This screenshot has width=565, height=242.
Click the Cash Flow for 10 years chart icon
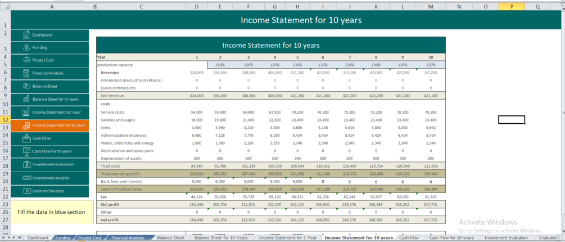click(26, 151)
